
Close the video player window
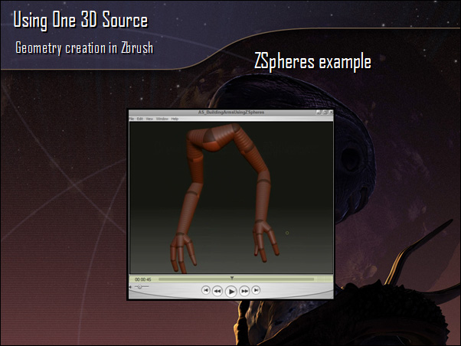click(331, 113)
